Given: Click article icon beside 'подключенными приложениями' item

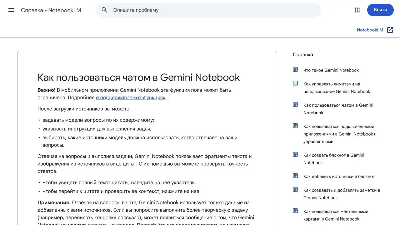Looking at the screenshot, I should click(295, 126).
